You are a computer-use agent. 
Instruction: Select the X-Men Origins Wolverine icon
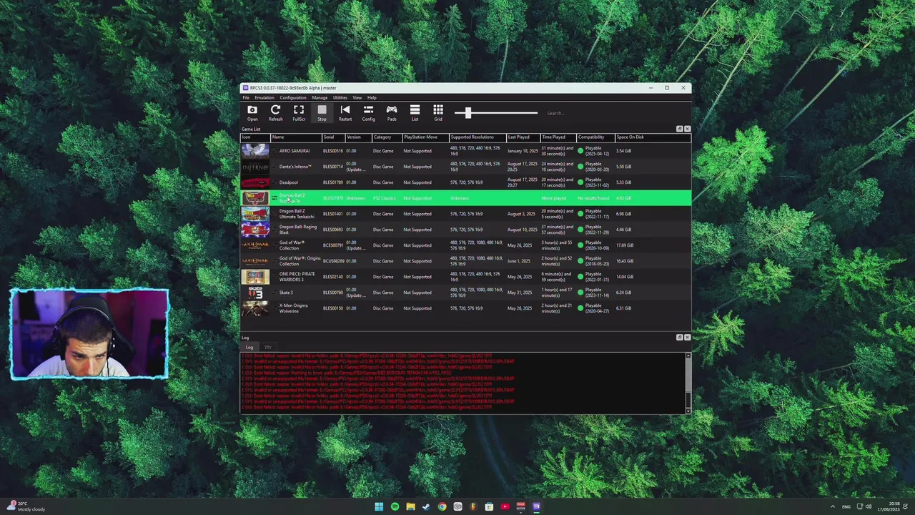tap(255, 308)
